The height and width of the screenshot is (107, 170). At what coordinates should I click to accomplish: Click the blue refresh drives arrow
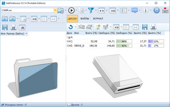click(x=71, y=27)
